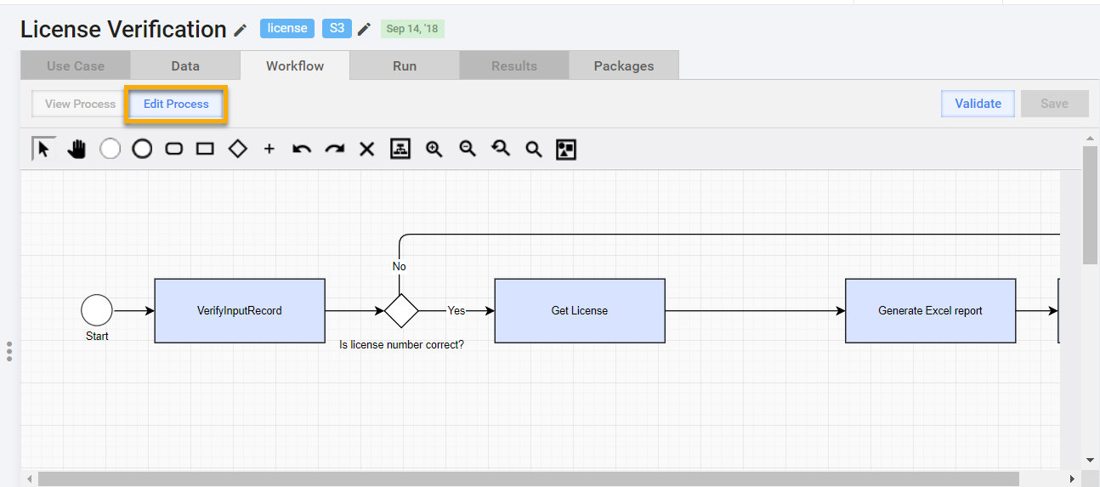Click the License Verification title text
Image resolution: width=1100 pixels, height=487 pixels.
(123, 29)
